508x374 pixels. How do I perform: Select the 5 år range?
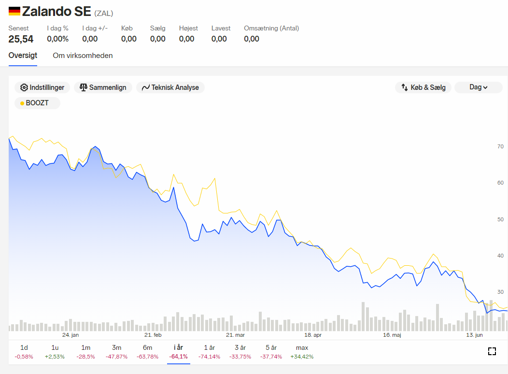pyautogui.click(x=271, y=352)
